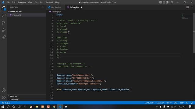Open File Explorer from the taskbar
The width and height of the screenshot is (195, 109).
[x=37, y=107]
